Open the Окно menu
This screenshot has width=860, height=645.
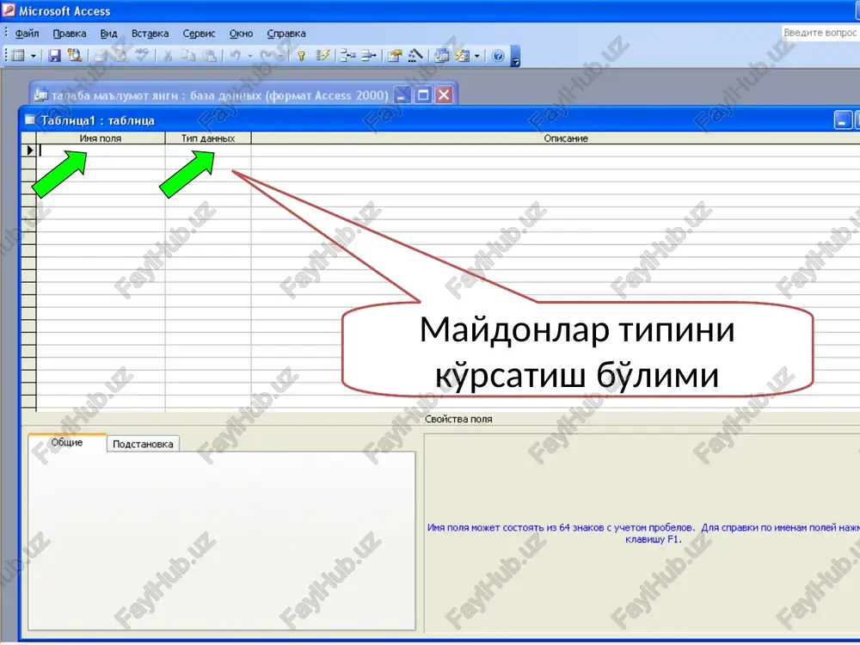241,34
